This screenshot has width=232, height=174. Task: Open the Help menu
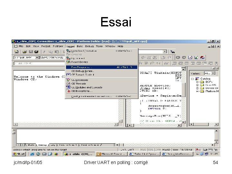[x=120, y=46]
